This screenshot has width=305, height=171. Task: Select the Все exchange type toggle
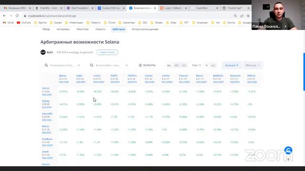point(169,66)
